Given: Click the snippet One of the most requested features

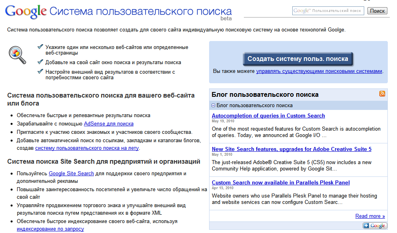Looking at the screenshot, I should pyautogui.click(x=296, y=132).
